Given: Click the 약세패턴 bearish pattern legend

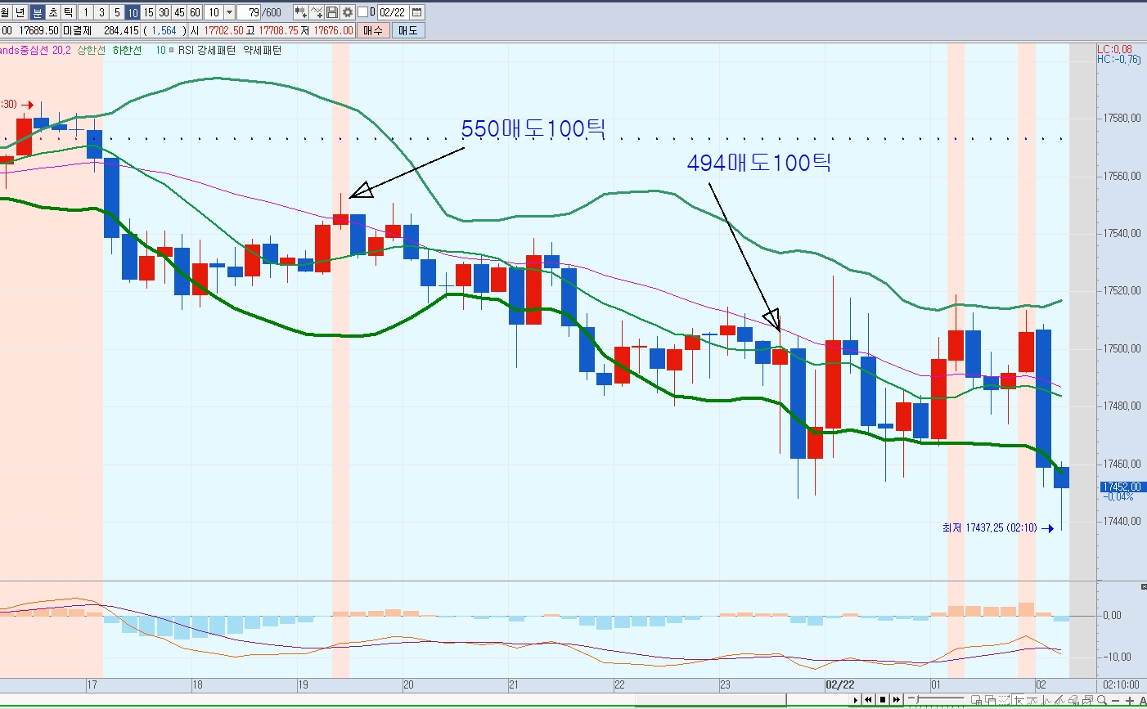Looking at the screenshot, I should [x=263, y=50].
